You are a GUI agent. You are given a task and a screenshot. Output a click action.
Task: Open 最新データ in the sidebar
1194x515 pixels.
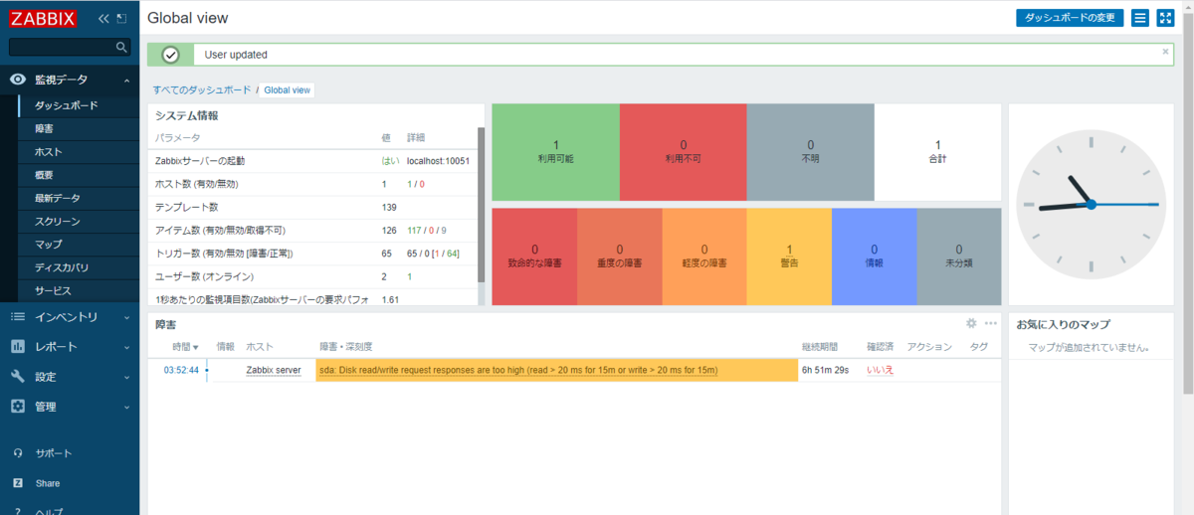tap(58, 198)
